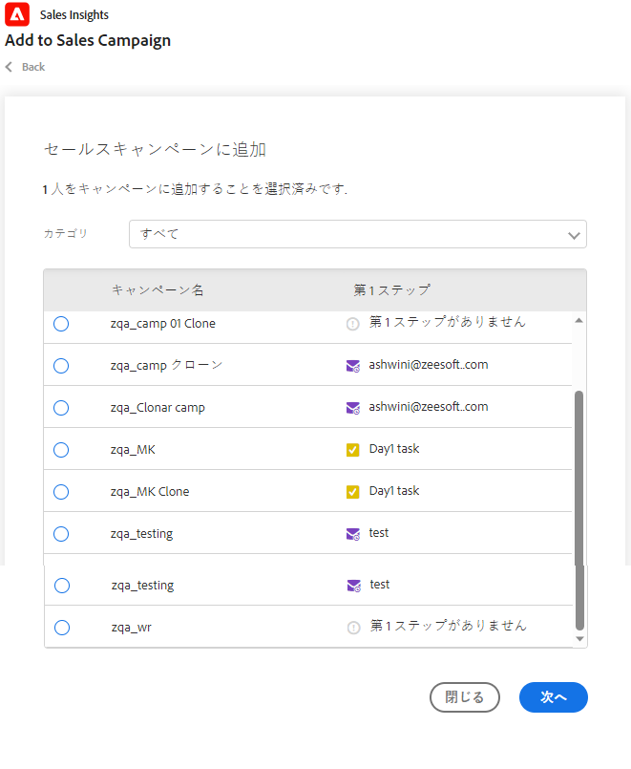Image resolution: width=631 pixels, height=769 pixels.
Task: Select the zqa_MK campaign radio button
Action: [61, 450]
